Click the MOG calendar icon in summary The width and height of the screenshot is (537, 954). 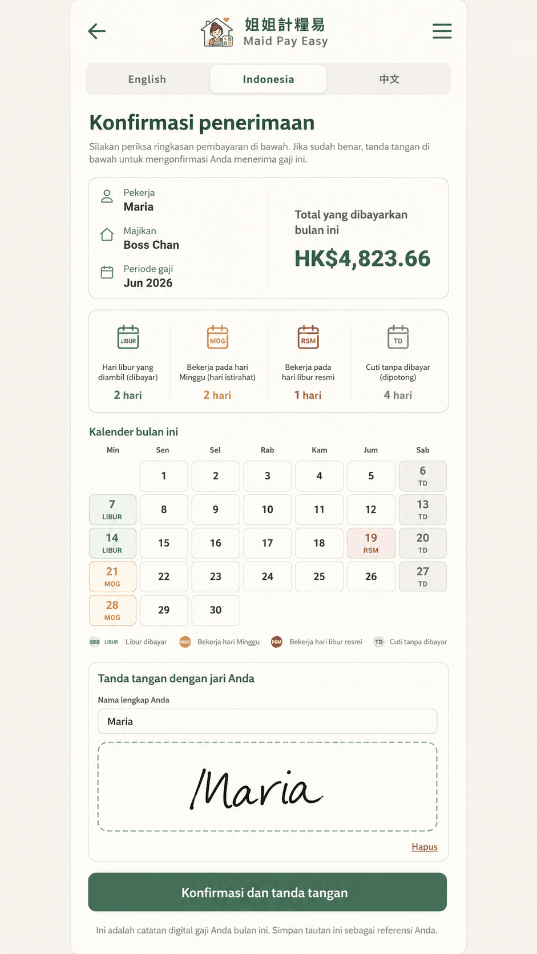(217, 337)
